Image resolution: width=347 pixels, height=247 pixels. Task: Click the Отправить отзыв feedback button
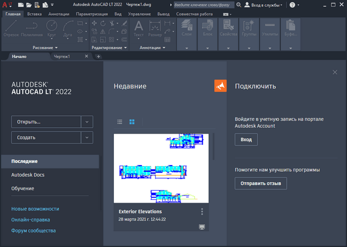[x=261, y=184]
